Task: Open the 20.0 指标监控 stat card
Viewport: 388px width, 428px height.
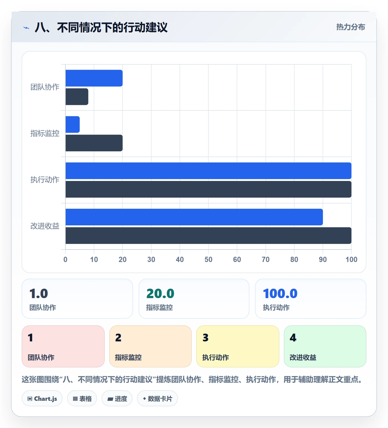Action: point(194,299)
